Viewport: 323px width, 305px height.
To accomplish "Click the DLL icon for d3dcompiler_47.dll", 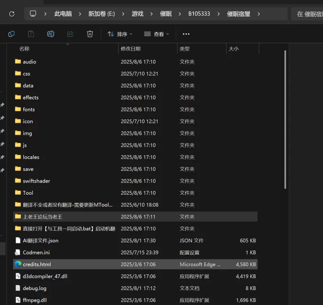I will coord(18,276).
